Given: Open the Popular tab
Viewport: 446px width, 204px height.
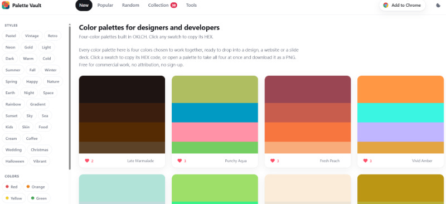Looking at the screenshot, I should point(105,5).
